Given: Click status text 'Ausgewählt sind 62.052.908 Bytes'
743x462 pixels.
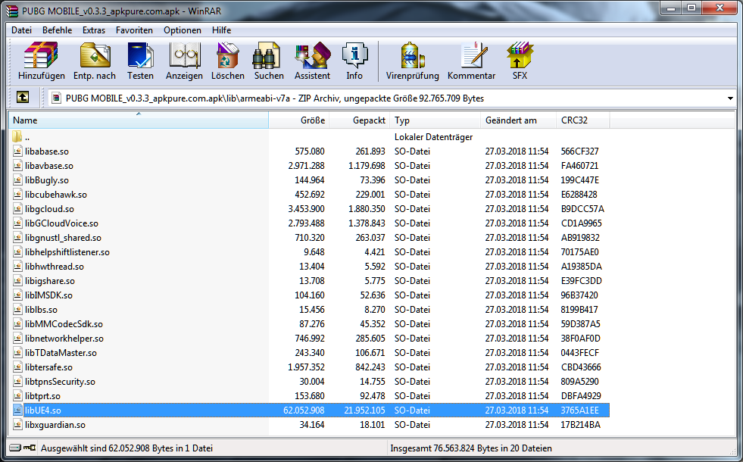Looking at the screenshot, I should click(x=107, y=448).
